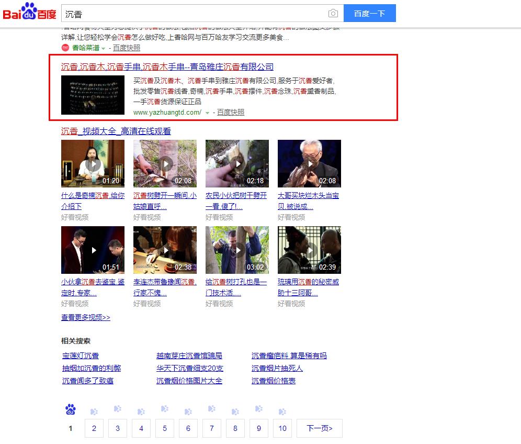This screenshot has width=521, height=444.
Task: Go to results page 2
Action: (x=94, y=428)
